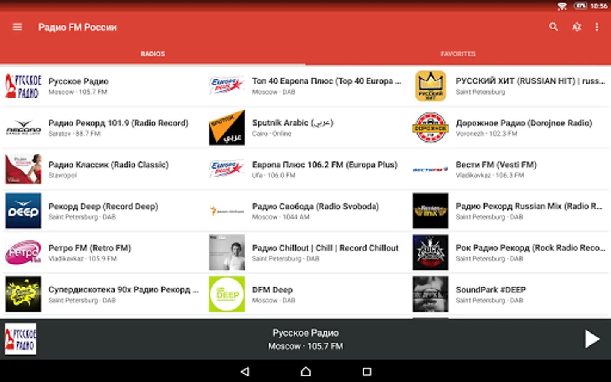The height and width of the screenshot is (382, 611).
Task: Open the hamburger navigation menu
Action: (17, 27)
